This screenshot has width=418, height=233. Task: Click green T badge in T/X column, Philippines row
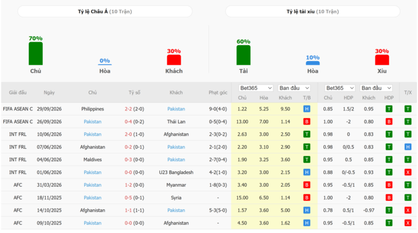pyautogui.click(x=408, y=108)
